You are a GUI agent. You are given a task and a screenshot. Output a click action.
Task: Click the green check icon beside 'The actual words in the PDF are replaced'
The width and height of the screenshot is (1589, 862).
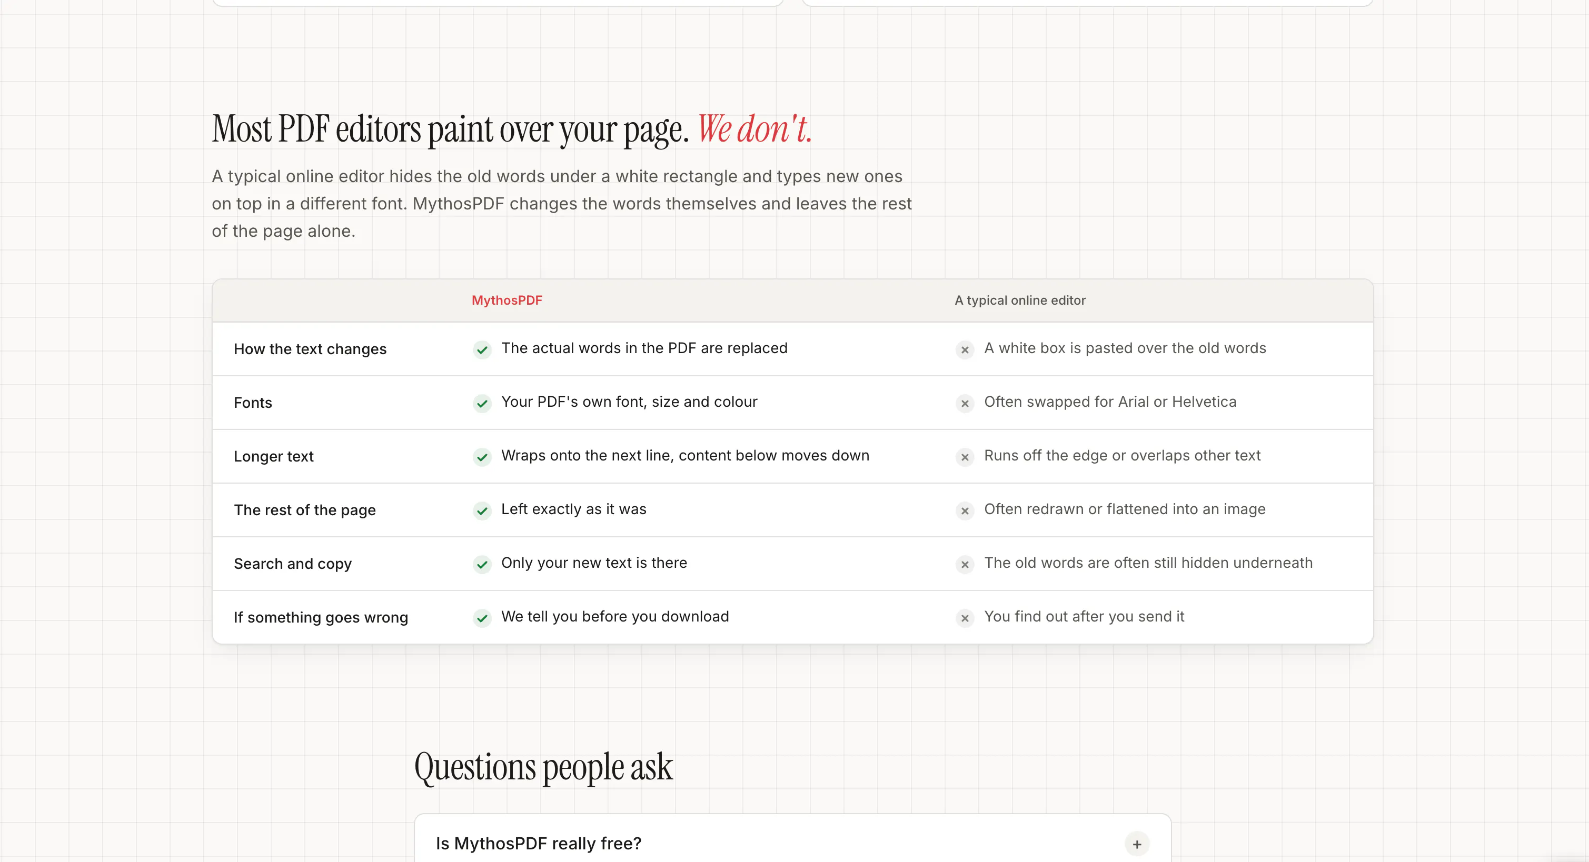click(482, 349)
